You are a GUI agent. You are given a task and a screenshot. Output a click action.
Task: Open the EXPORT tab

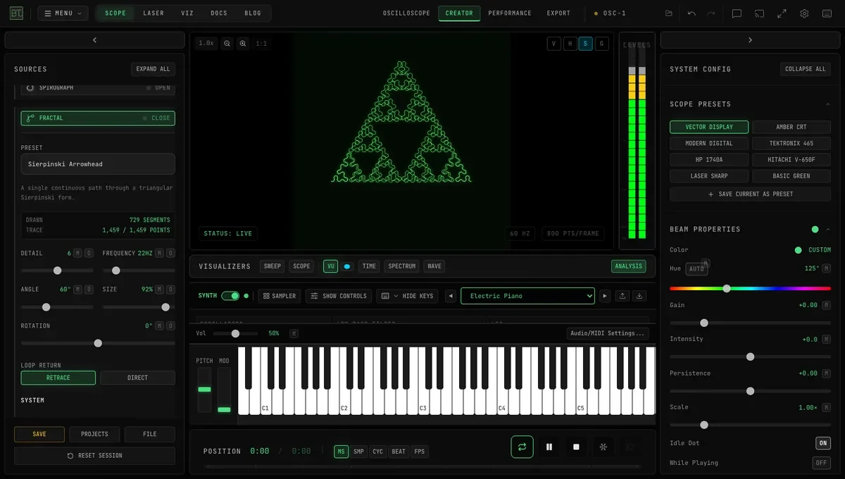tap(558, 13)
